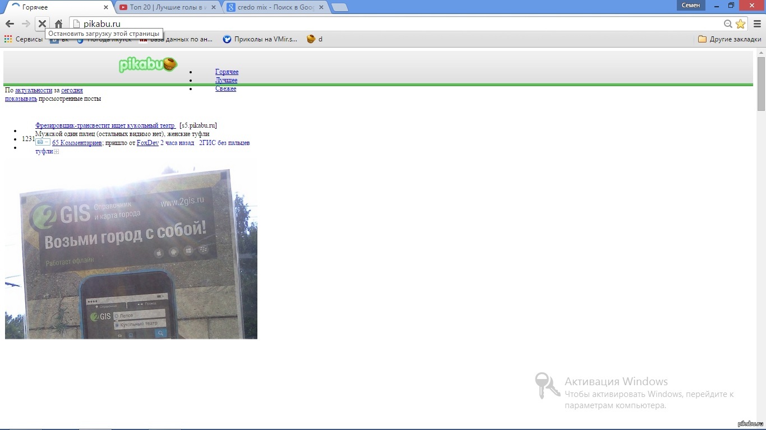Screen dimensions: 766x430
Task: Click the small plus icon after туфли tag
Action: click(x=56, y=152)
